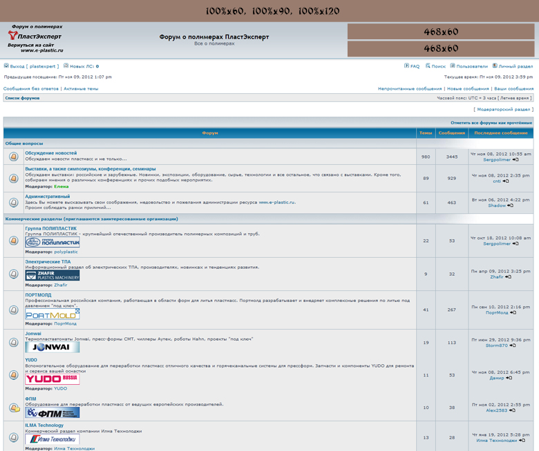Image resolution: width=539 pixels, height=451 pixels.
Task: Click the ПОЛИПЛАСТИК group logo image
Action: pos(53,243)
